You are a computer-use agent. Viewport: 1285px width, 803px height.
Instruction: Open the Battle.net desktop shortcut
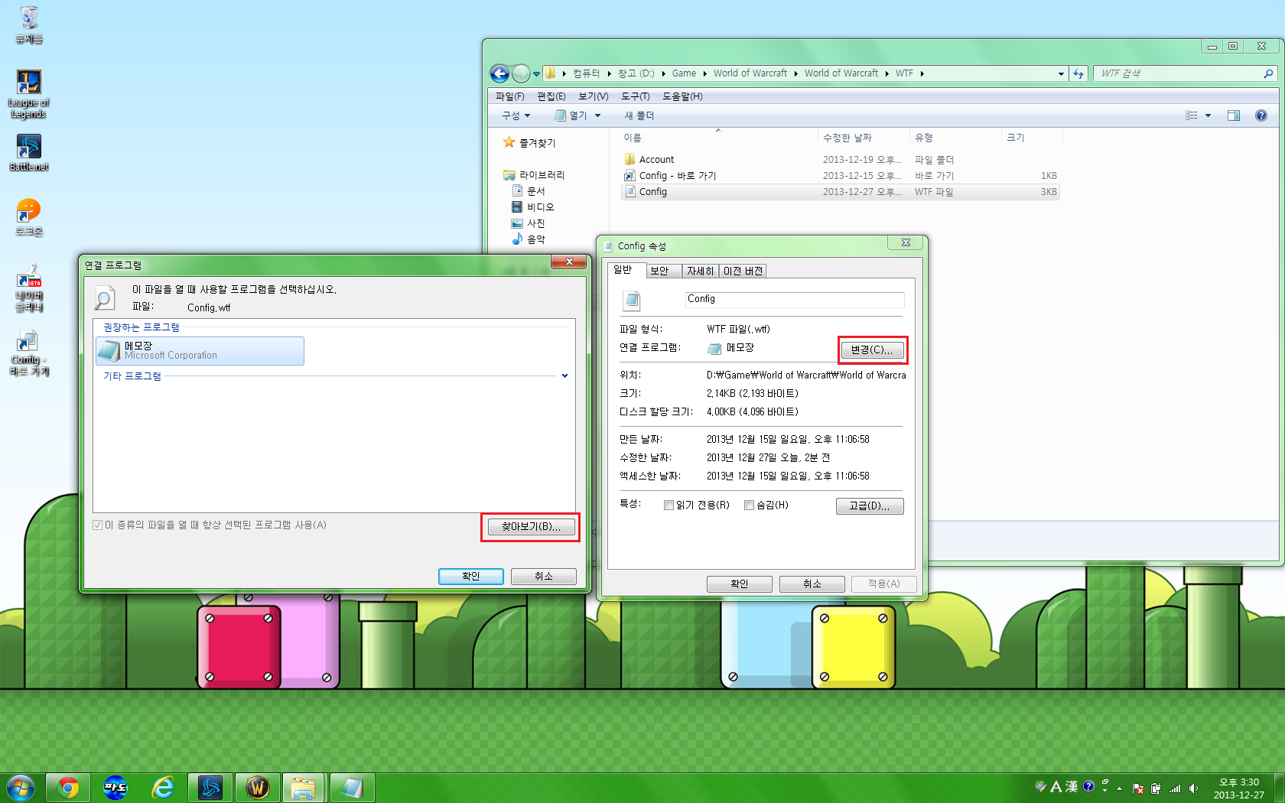pyautogui.click(x=28, y=152)
